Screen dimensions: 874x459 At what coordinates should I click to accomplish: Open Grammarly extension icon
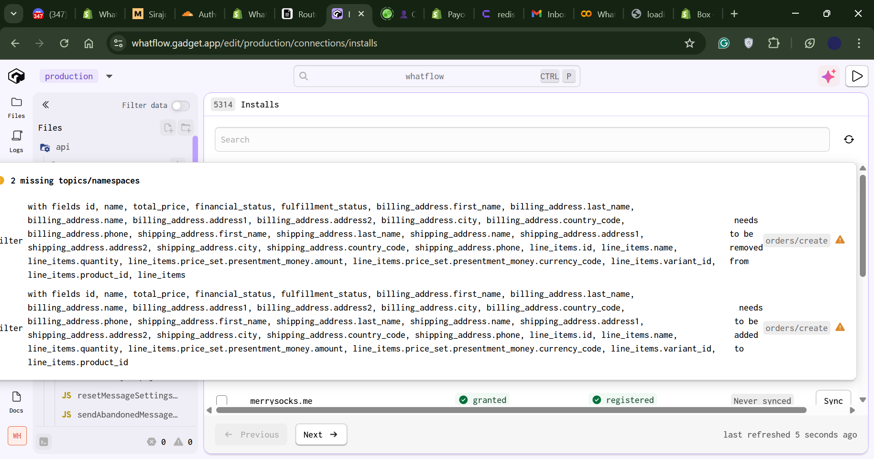click(724, 43)
